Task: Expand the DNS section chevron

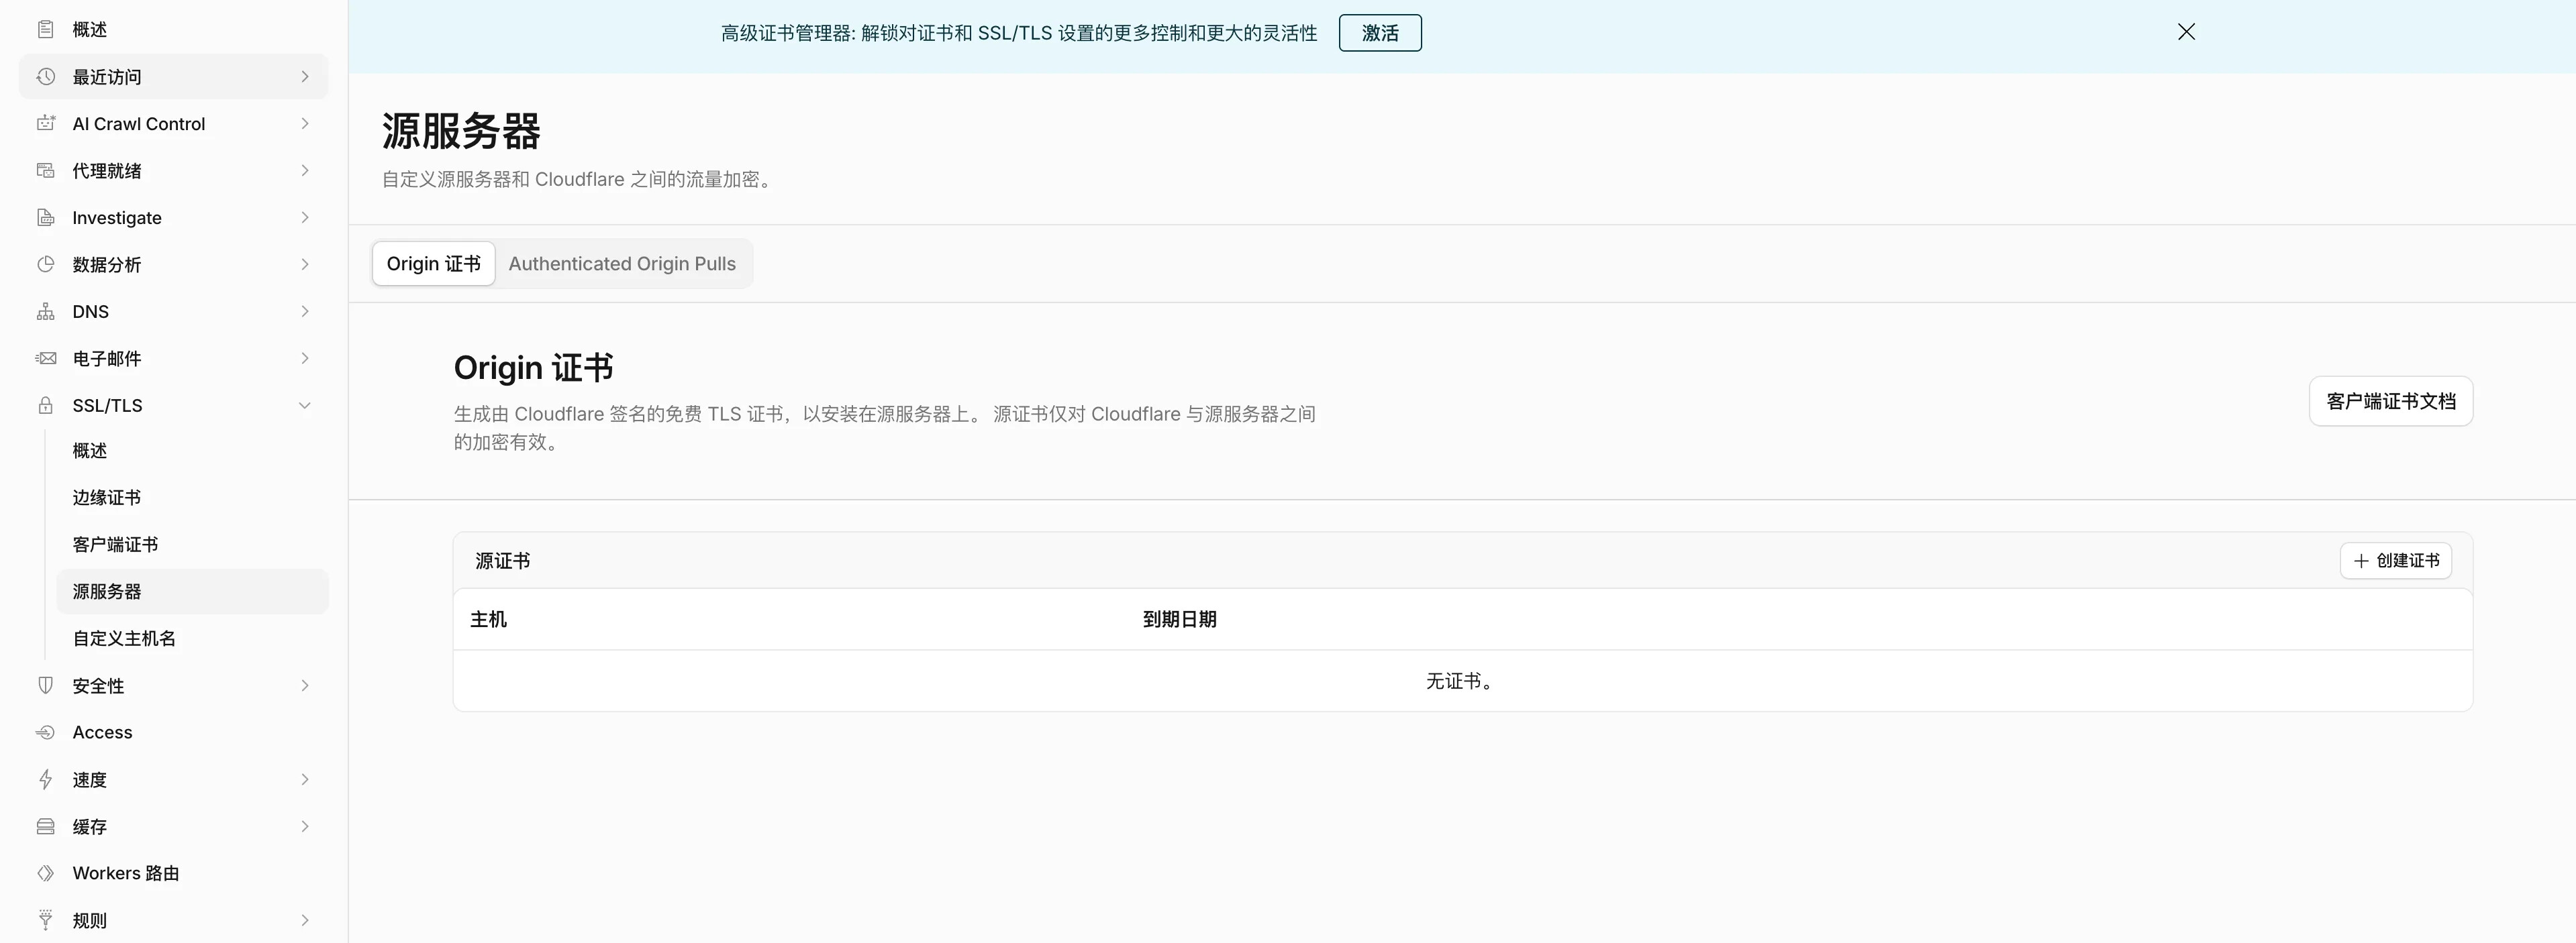Action: tap(305, 312)
